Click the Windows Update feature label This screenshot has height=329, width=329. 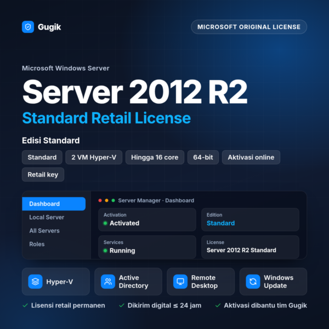point(279,282)
